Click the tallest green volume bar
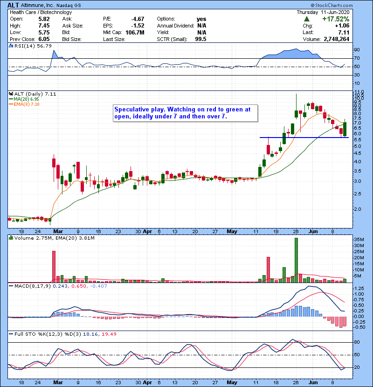The height and width of the screenshot is (387, 373). 296,260
